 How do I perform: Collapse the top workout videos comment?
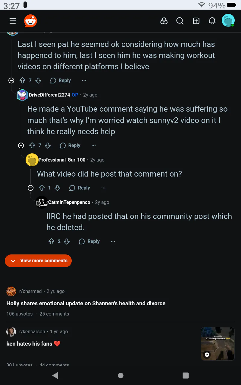(x=11, y=81)
